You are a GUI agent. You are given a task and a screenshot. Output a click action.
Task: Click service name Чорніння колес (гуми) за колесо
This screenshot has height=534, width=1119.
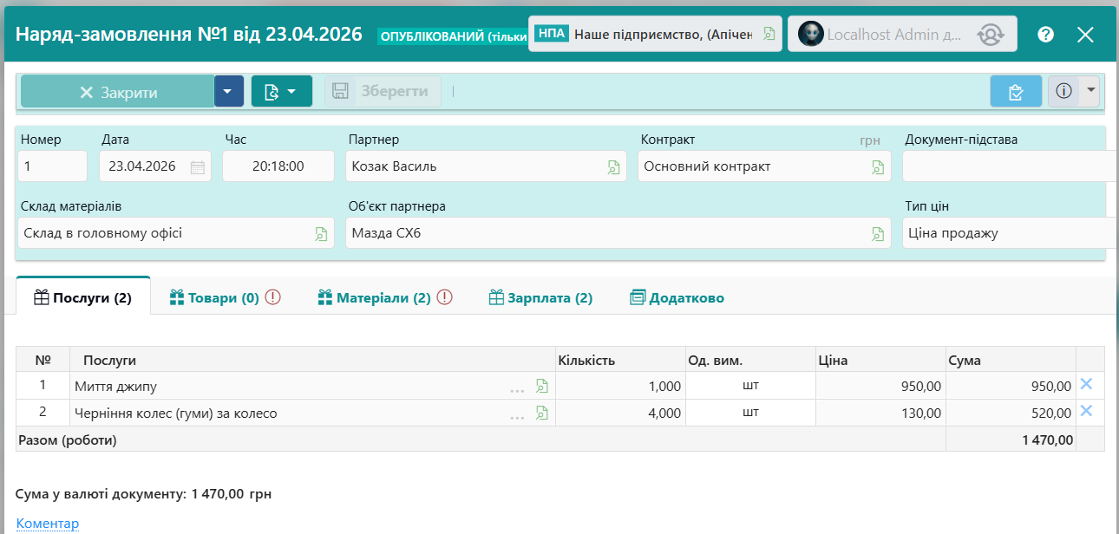tap(176, 414)
